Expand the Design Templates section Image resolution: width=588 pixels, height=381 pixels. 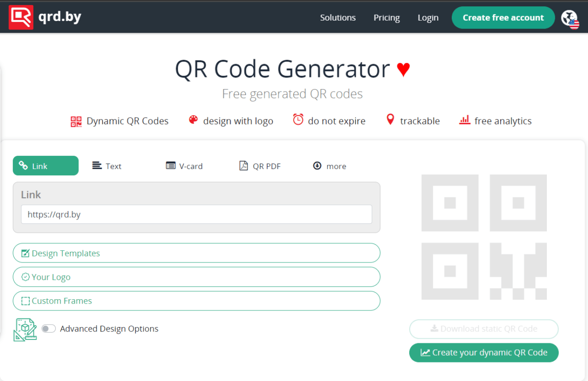tap(196, 253)
